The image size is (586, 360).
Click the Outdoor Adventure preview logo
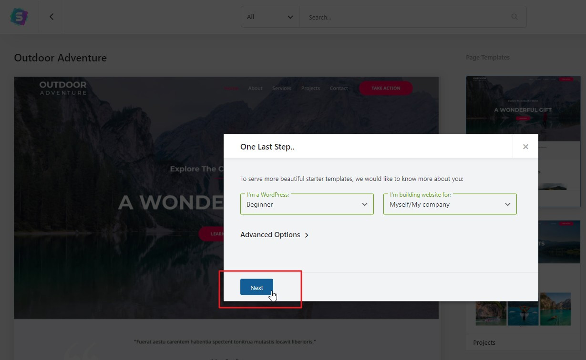click(63, 88)
